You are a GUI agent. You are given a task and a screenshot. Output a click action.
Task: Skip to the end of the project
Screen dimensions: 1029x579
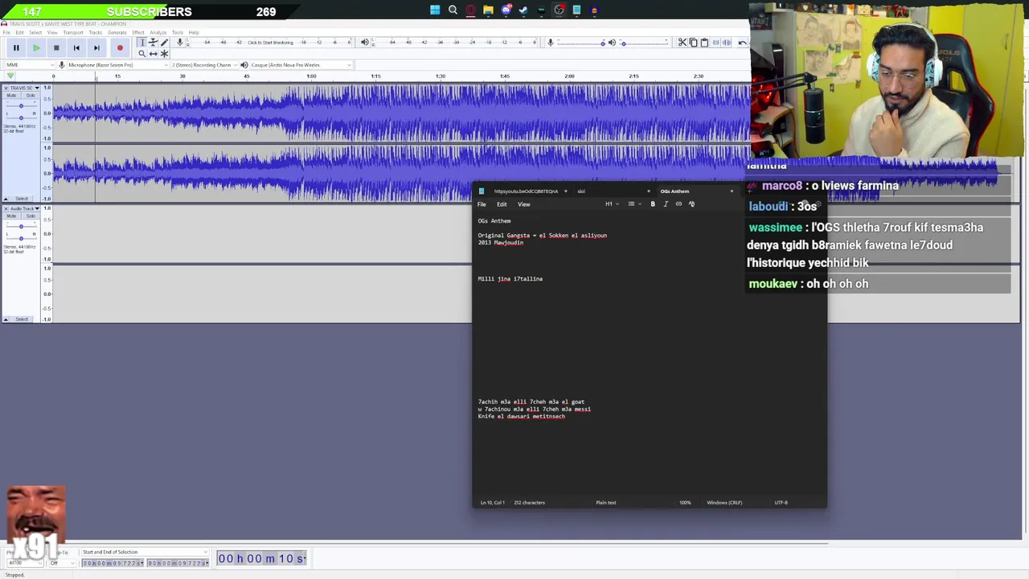[96, 48]
